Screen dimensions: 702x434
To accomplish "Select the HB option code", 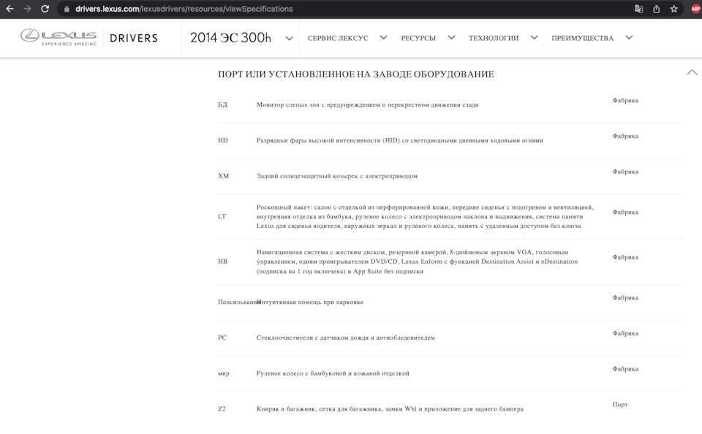I will (x=222, y=262).
